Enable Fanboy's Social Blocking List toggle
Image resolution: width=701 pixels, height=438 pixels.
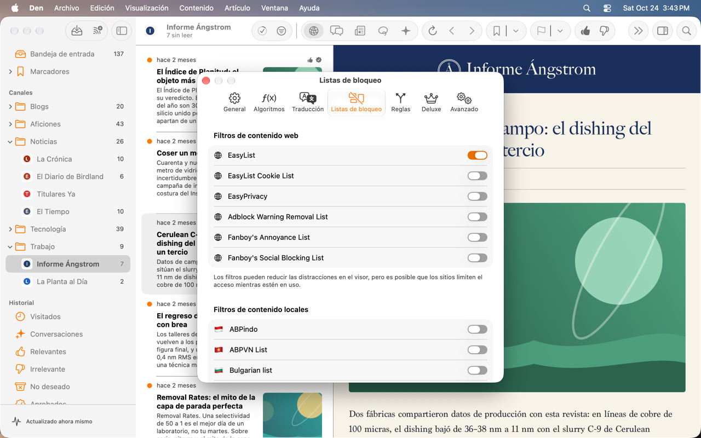477,258
